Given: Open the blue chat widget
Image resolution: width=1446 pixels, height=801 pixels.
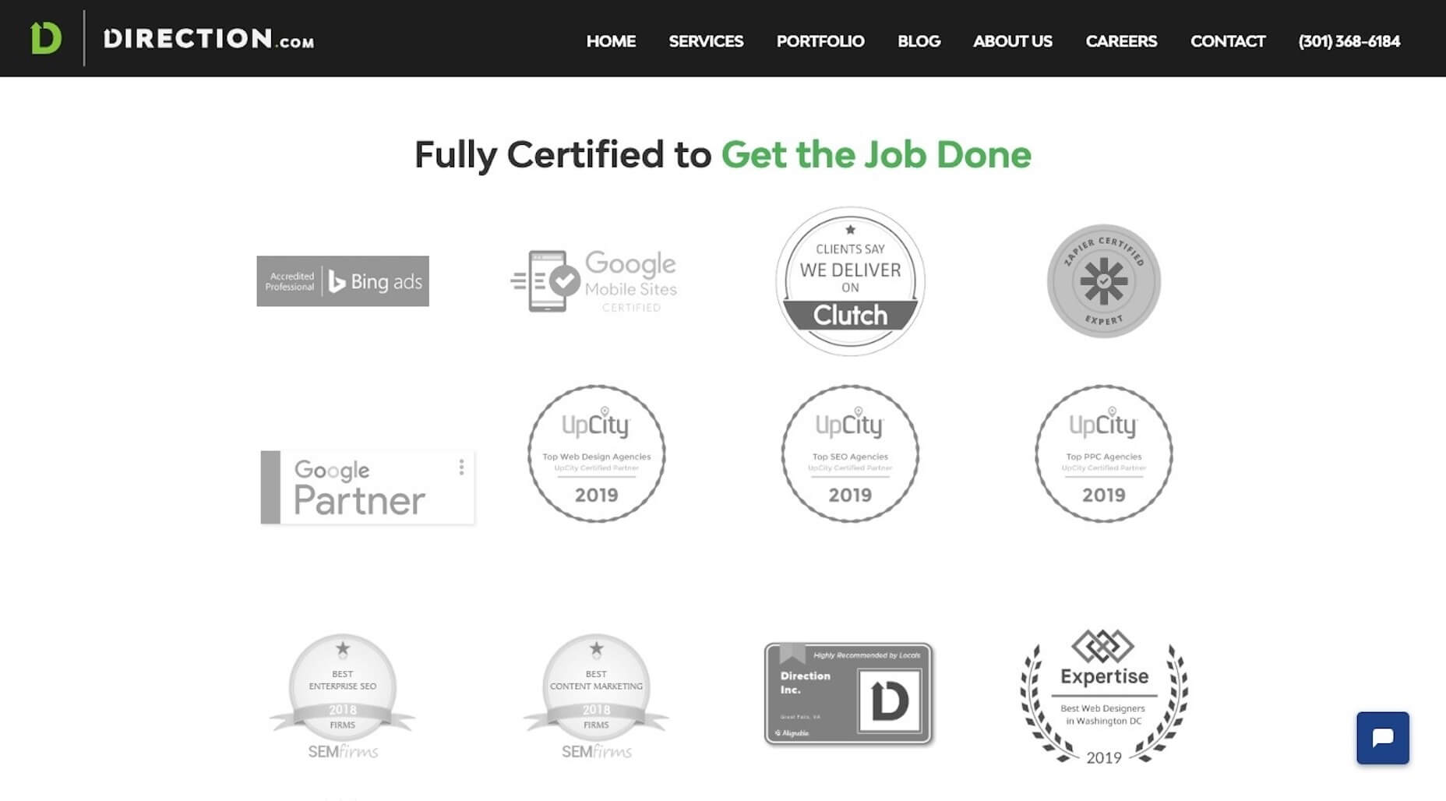Looking at the screenshot, I should tap(1383, 738).
